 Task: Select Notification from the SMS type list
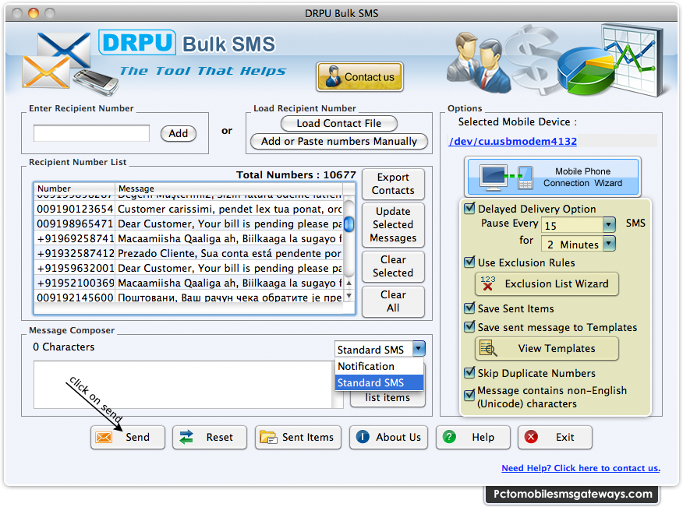tap(379, 367)
